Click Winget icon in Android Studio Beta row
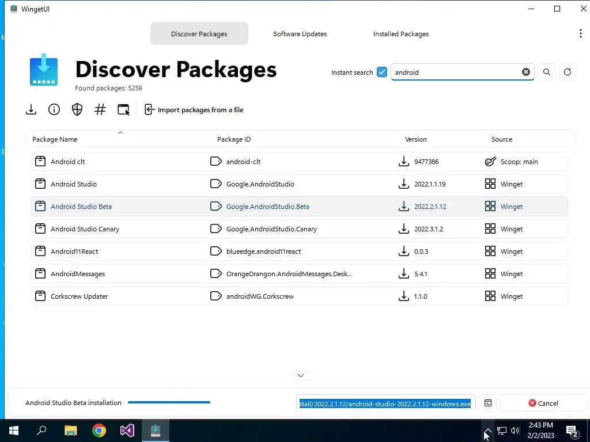 coord(490,207)
